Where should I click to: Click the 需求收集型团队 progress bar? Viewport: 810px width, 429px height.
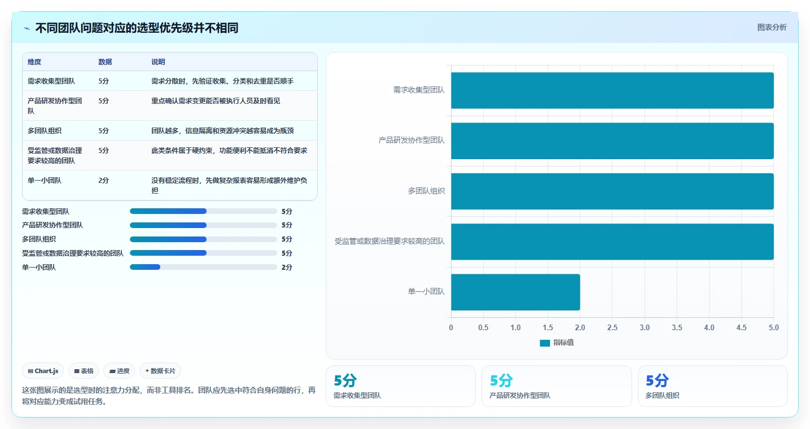(203, 211)
